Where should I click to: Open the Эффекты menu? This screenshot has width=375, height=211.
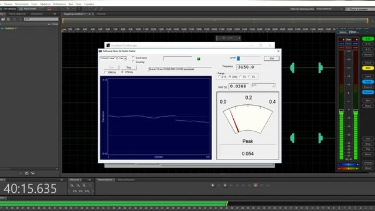(x=45, y=4)
